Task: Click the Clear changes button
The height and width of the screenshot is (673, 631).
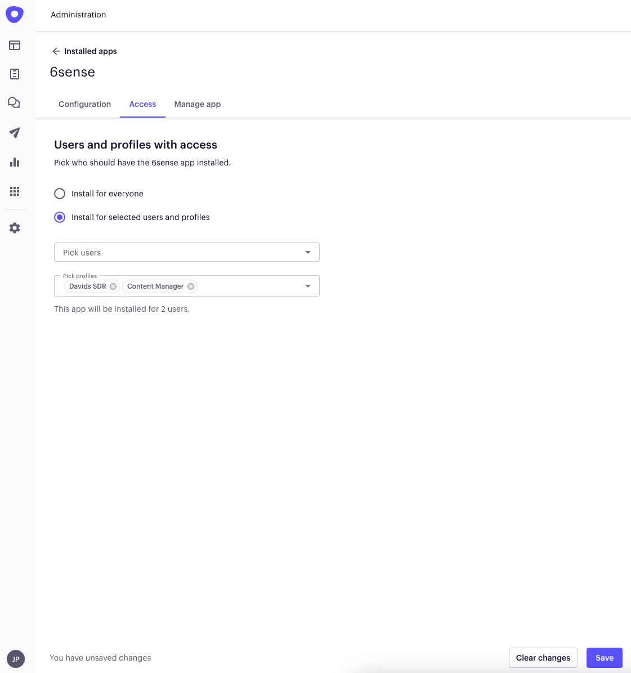Action: pos(543,658)
